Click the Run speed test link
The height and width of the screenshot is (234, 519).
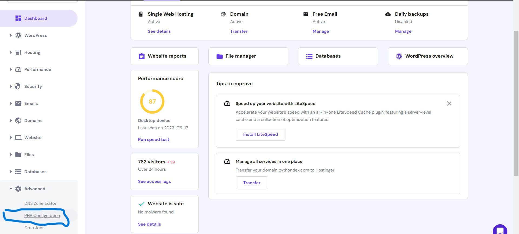pos(154,140)
